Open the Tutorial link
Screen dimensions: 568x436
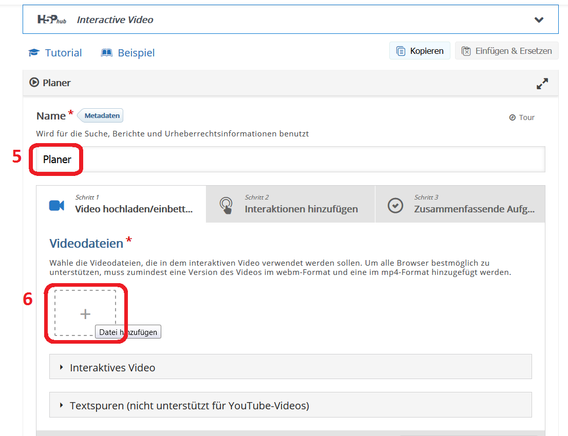click(63, 53)
